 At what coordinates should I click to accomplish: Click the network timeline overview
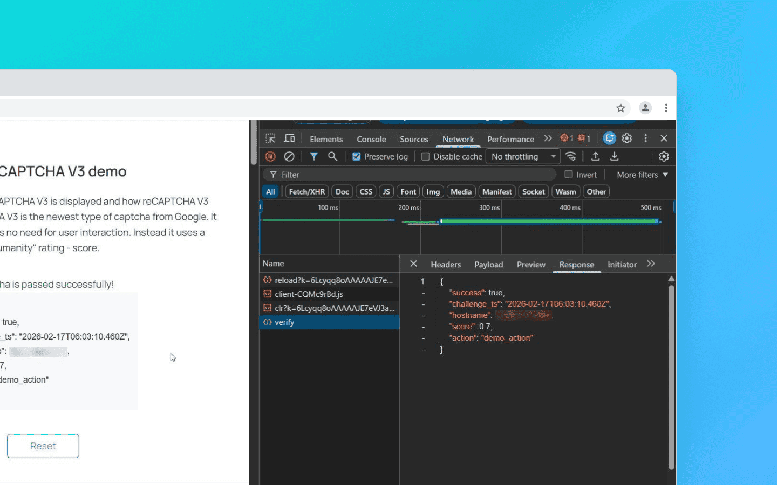point(467,227)
